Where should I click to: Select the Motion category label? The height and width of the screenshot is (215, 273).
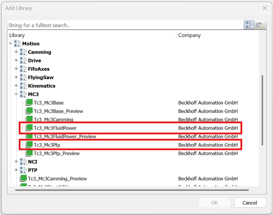click(x=31, y=44)
